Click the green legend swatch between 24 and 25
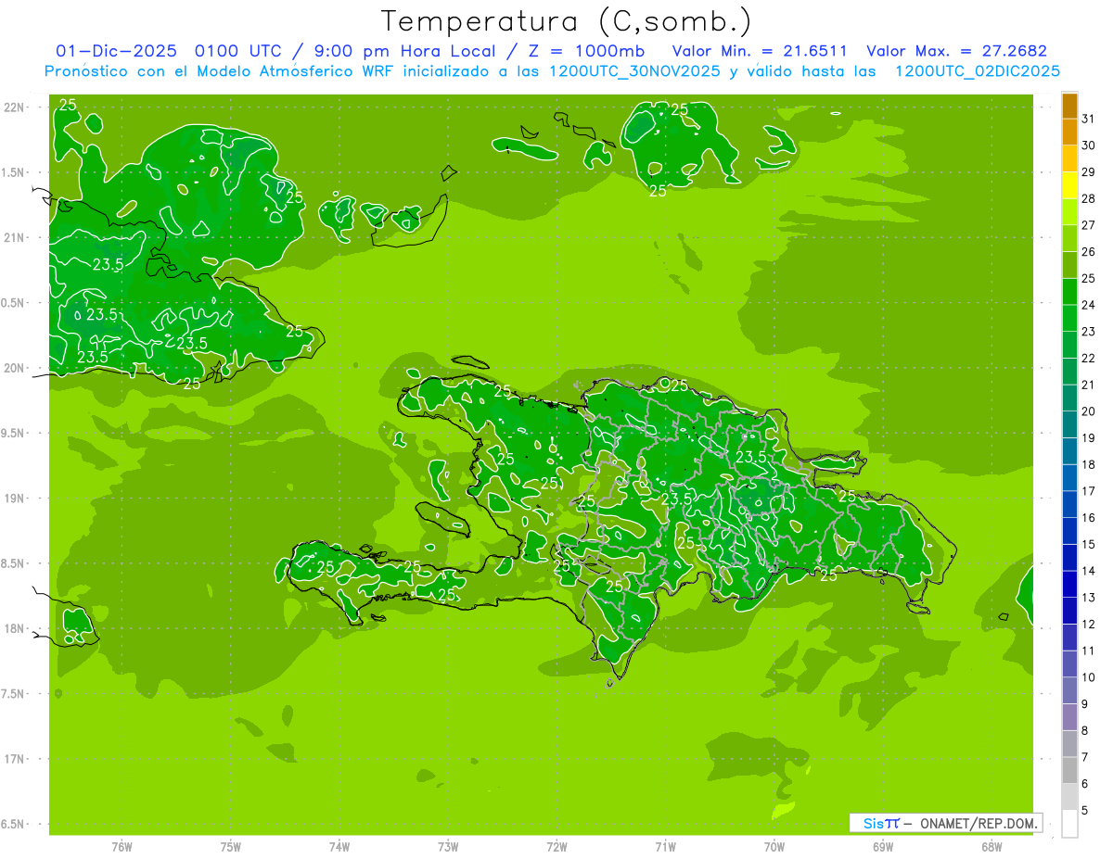This screenshot has height=859, width=1113. tap(1069, 292)
